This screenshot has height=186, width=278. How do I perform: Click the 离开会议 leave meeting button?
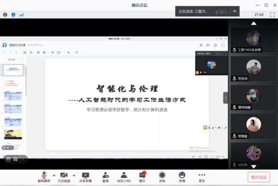tap(259, 177)
